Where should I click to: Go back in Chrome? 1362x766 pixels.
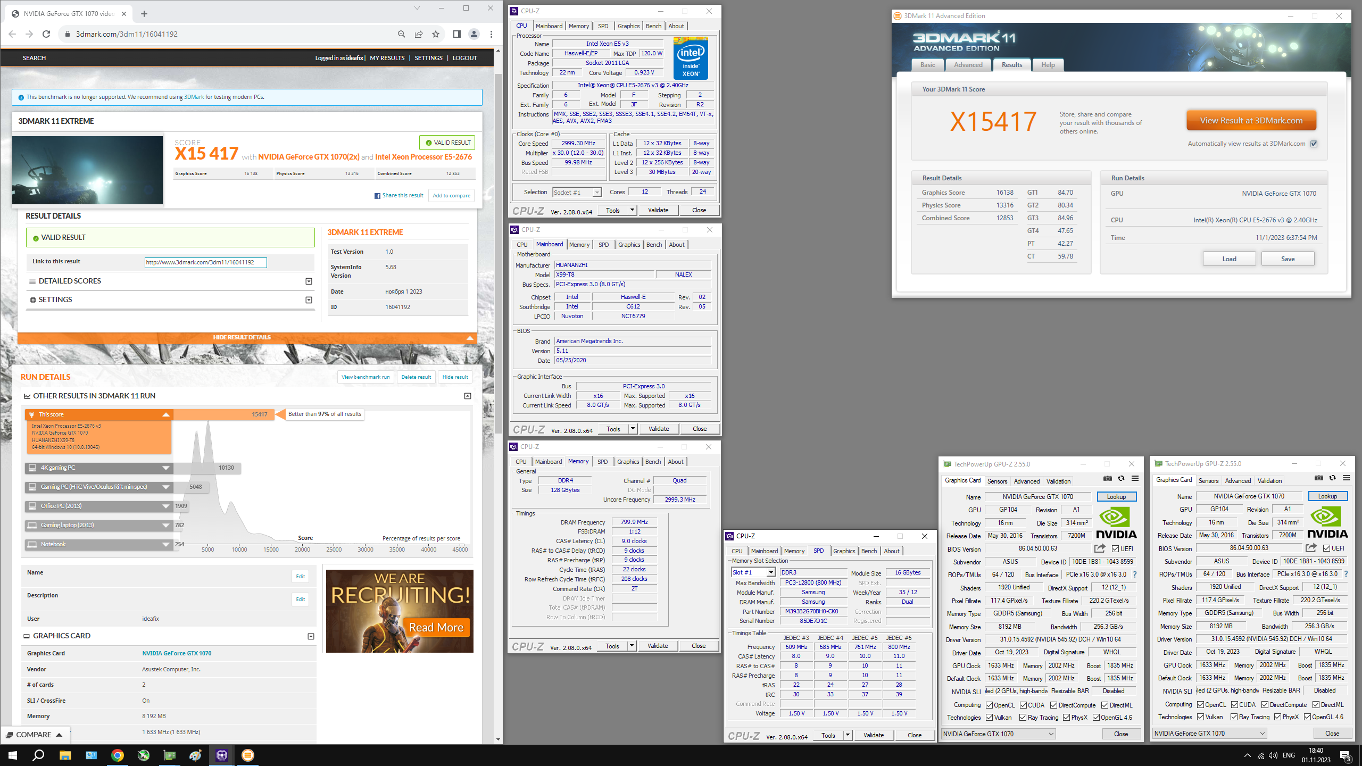tap(12, 34)
